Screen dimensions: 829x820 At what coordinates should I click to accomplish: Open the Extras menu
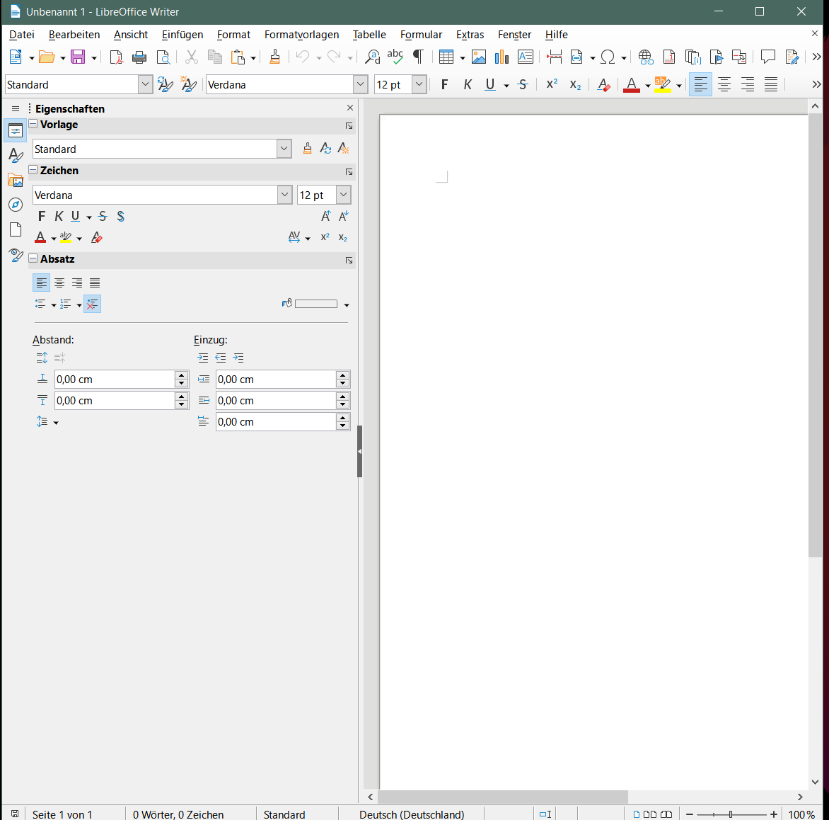(470, 35)
